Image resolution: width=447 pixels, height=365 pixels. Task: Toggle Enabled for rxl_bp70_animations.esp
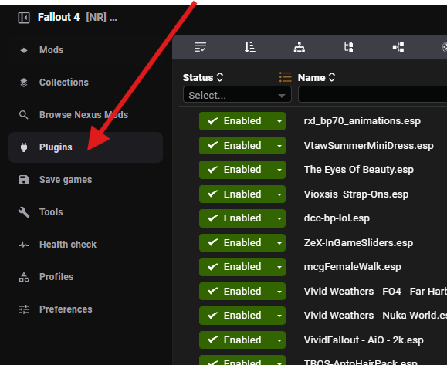pos(235,121)
